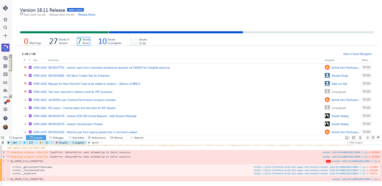Click sidebar scrollbar down arrow
This screenshot has height=186, width=382.
[10, 97]
